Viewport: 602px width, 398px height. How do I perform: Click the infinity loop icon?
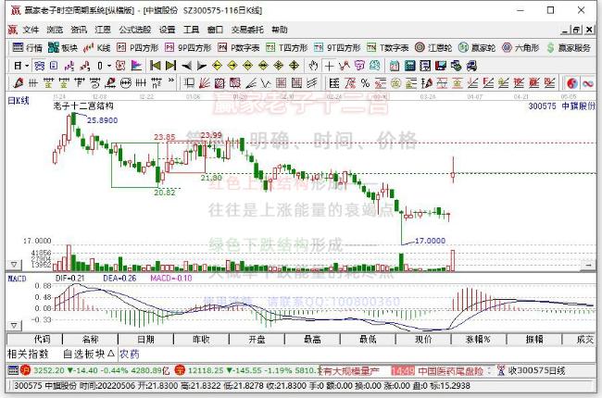(588, 83)
